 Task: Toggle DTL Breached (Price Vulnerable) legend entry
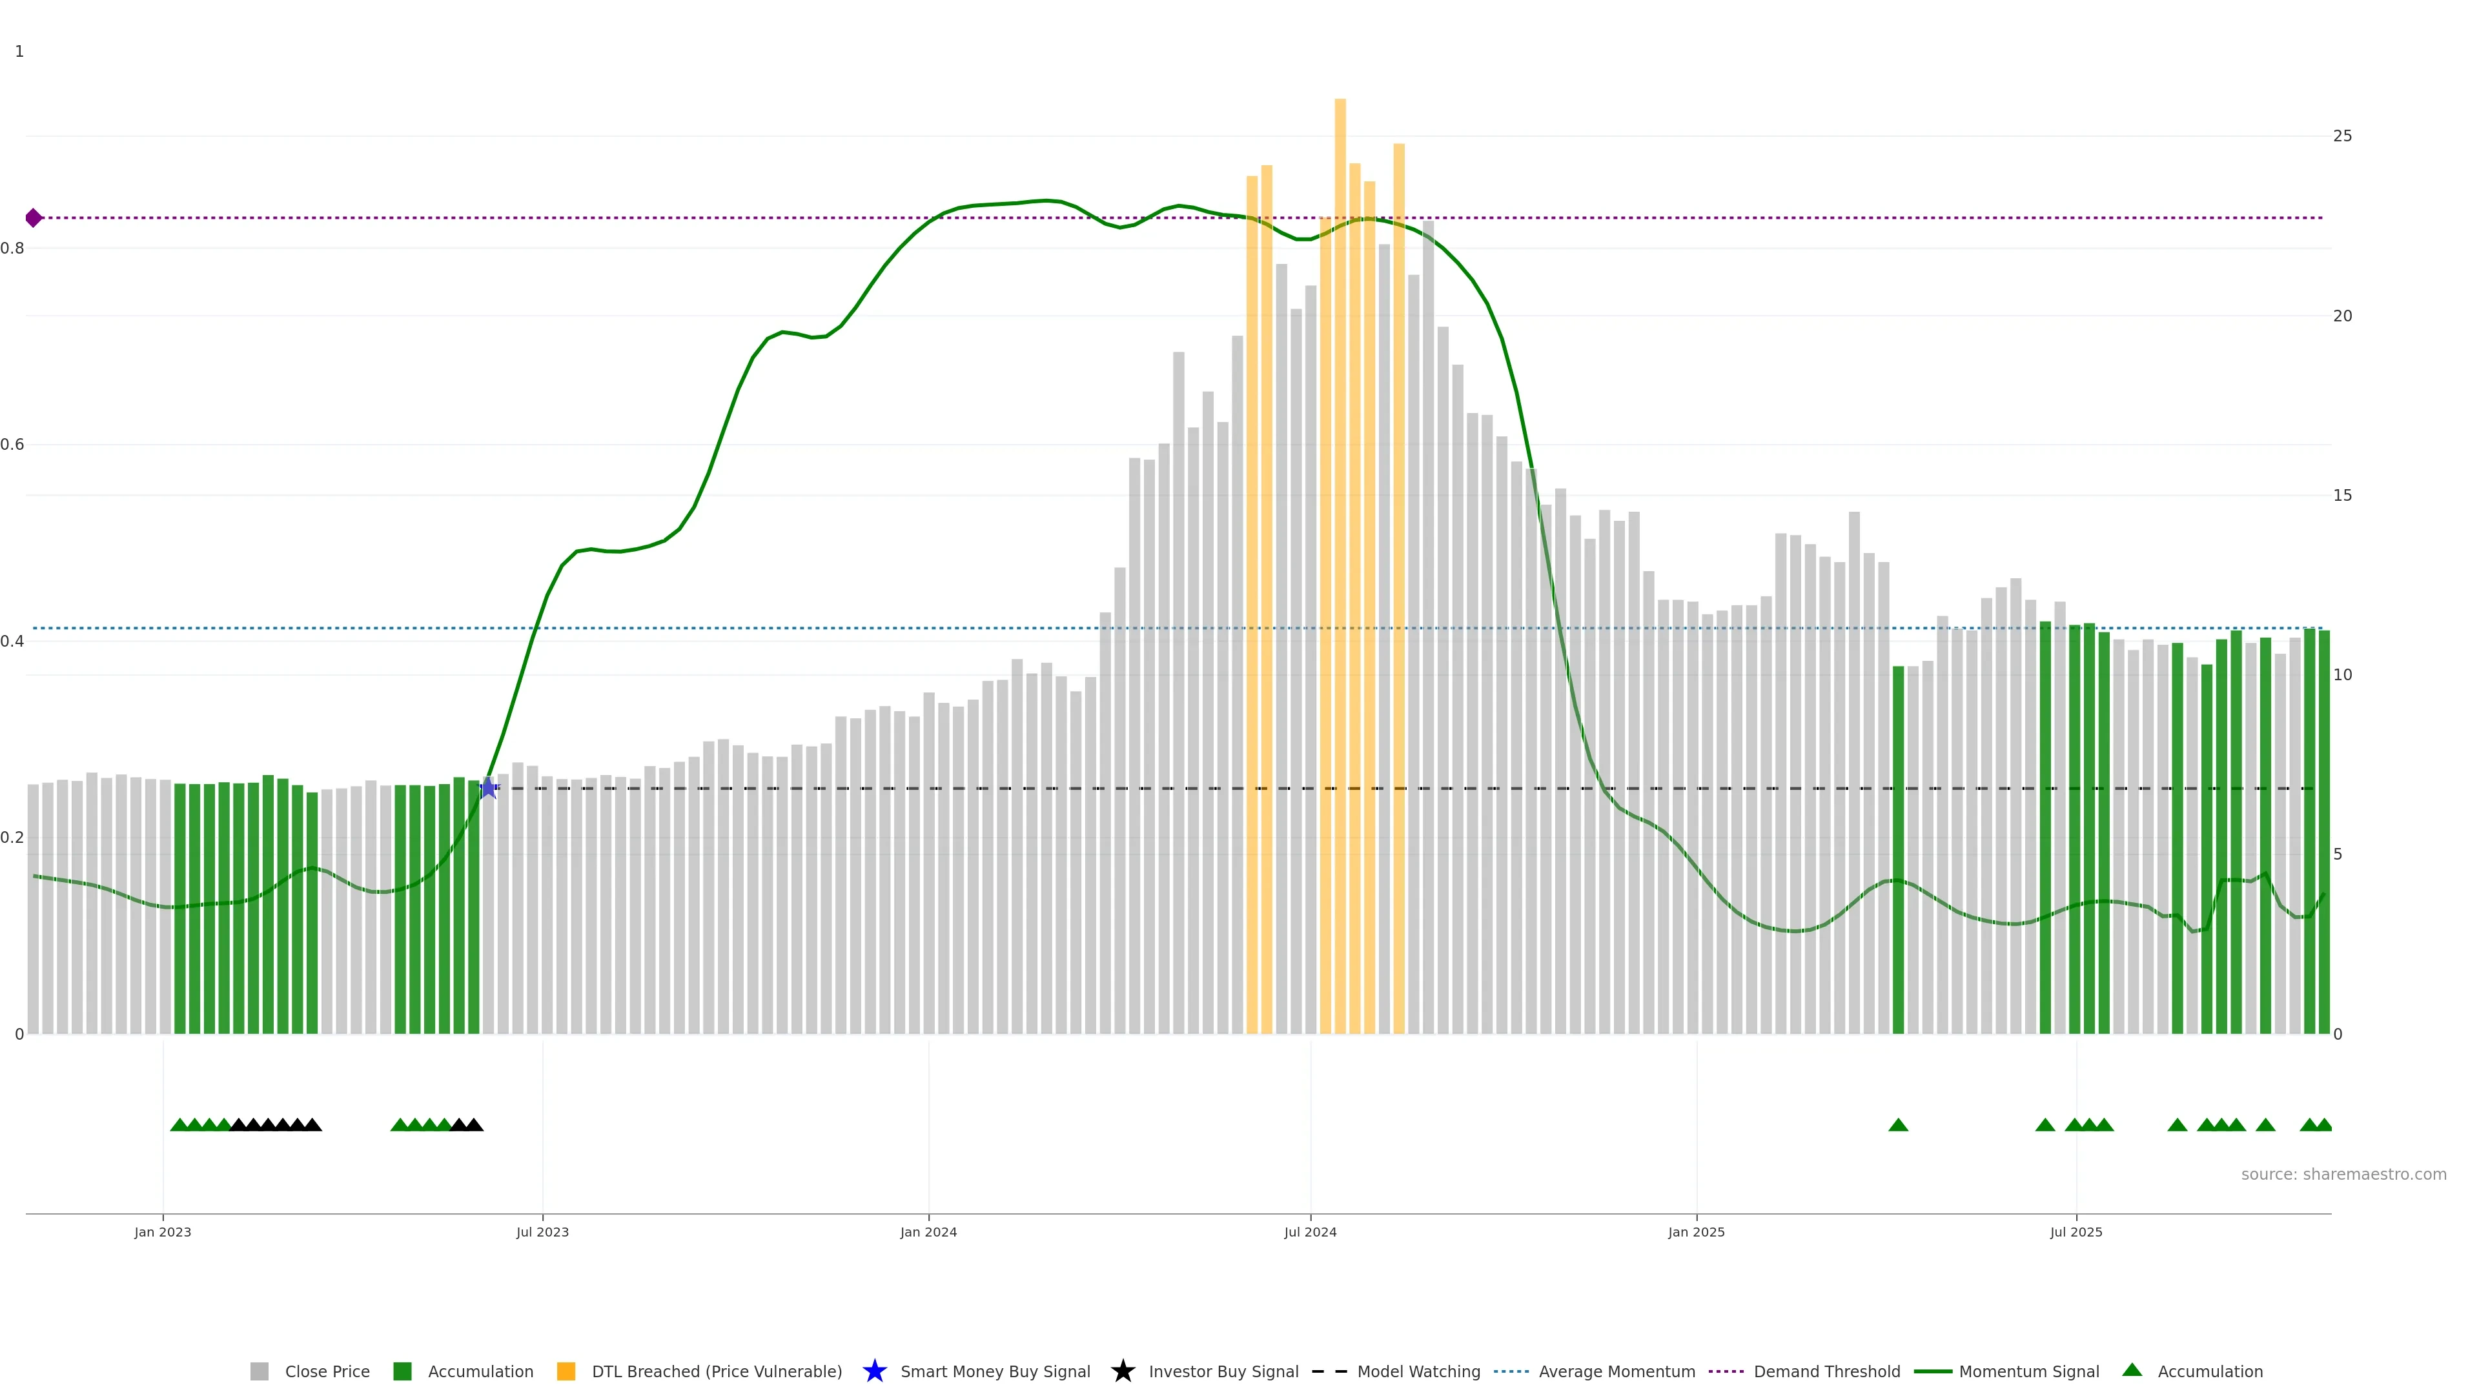click(716, 1372)
